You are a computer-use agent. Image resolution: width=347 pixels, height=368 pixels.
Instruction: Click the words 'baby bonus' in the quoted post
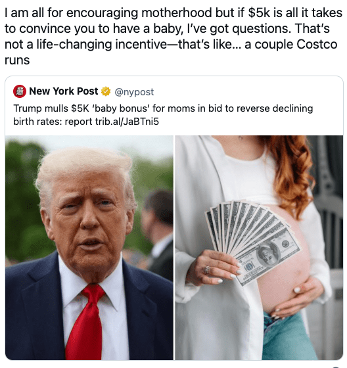pyautogui.click(x=121, y=108)
